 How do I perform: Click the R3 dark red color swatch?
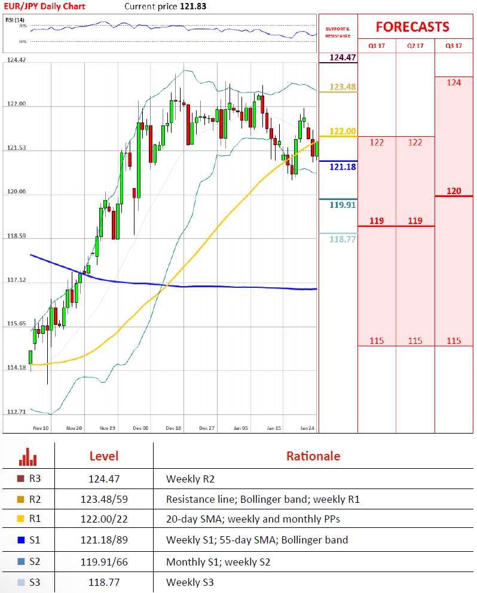pyautogui.click(x=21, y=478)
